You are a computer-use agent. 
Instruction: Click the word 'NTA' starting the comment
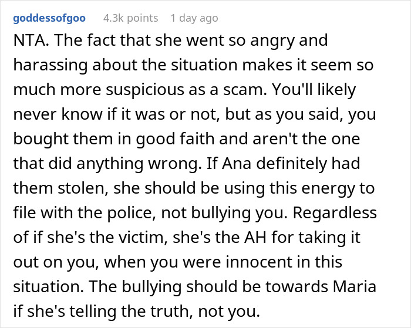(28, 42)
